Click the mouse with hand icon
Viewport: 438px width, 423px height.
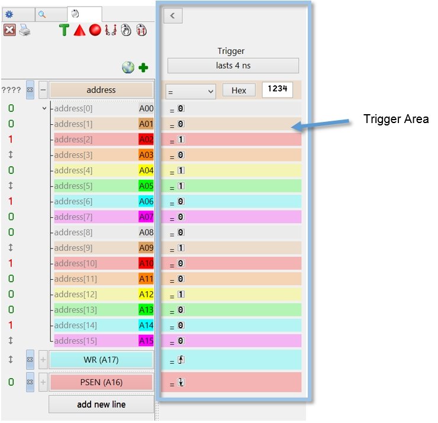pyautogui.click(x=125, y=30)
